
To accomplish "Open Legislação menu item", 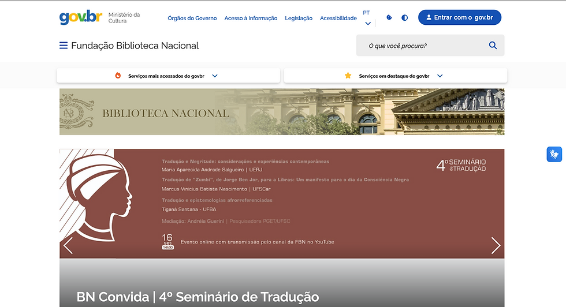I will [299, 18].
